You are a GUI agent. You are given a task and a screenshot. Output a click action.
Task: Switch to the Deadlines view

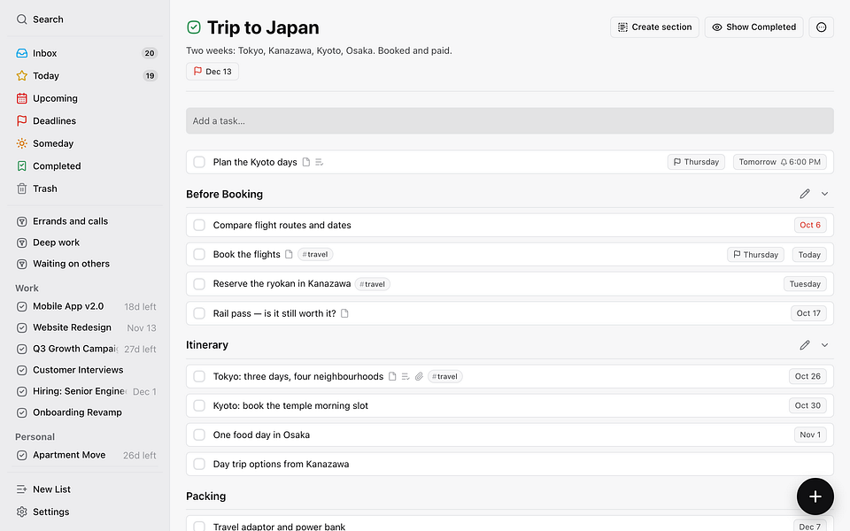(85, 121)
